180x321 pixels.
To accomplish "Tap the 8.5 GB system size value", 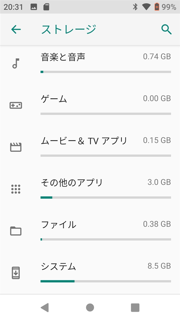I will 159,266.
